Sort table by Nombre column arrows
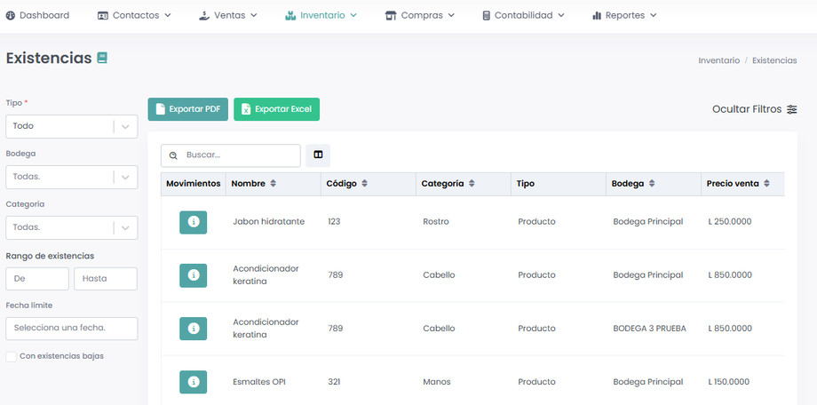 coord(274,184)
